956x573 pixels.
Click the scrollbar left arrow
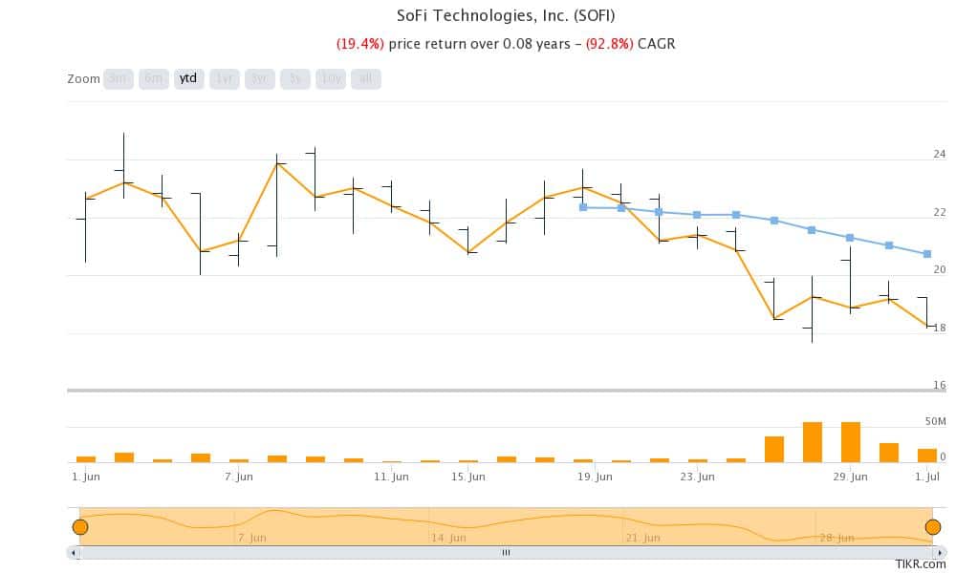(74, 553)
